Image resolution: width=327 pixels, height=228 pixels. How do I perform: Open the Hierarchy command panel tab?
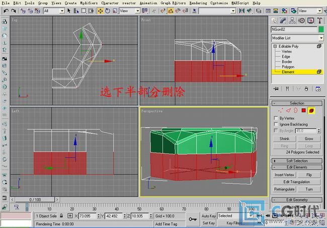click(x=292, y=21)
